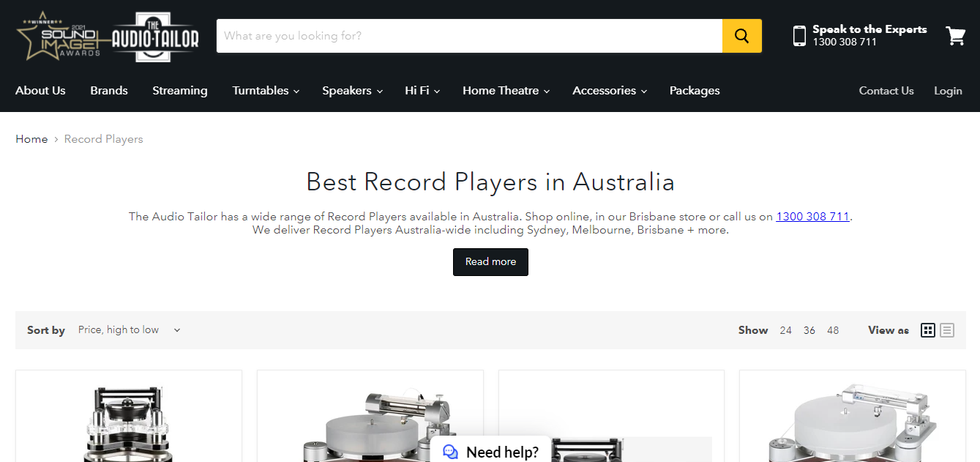Open the second product turntable with wooden base
The image size is (980, 462).
click(x=370, y=417)
